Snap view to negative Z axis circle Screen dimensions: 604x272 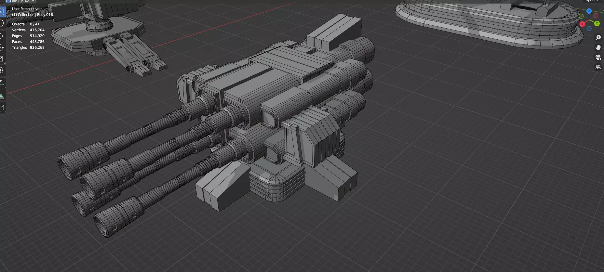tap(589, 29)
